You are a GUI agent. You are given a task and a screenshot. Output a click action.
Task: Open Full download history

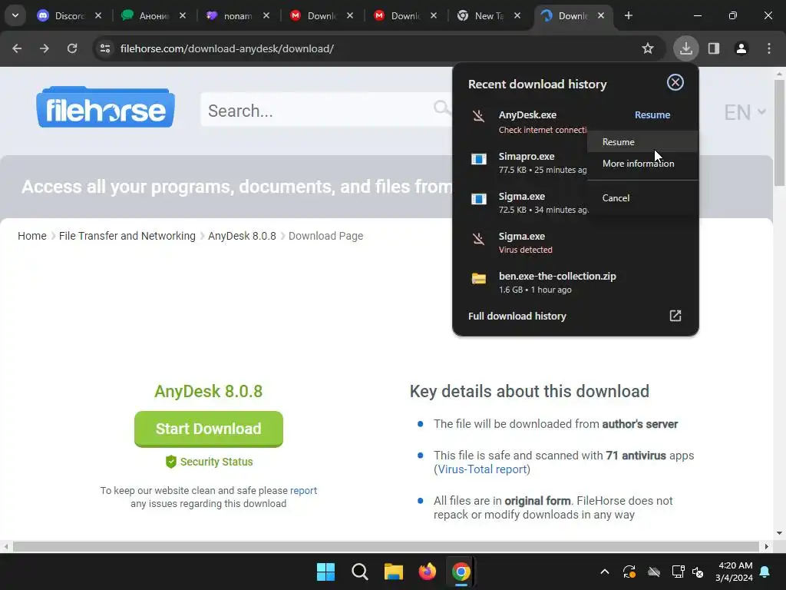(517, 316)
